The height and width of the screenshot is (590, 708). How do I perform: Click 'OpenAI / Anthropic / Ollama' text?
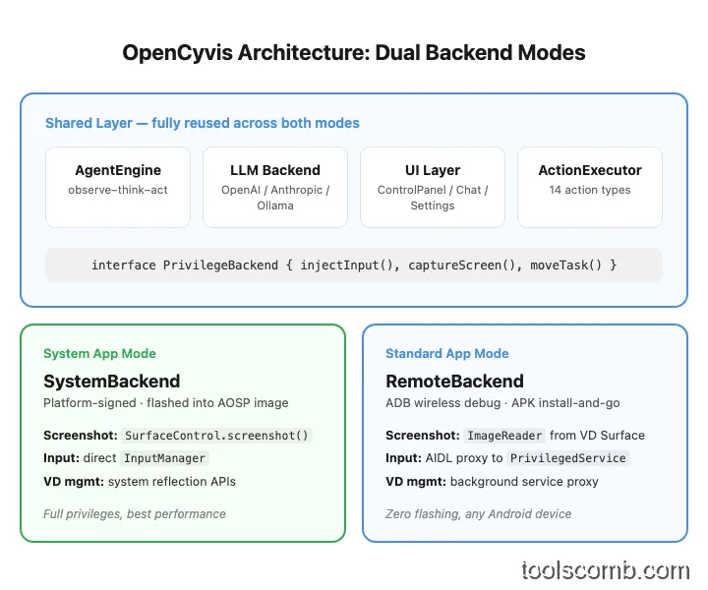point(275,198)
